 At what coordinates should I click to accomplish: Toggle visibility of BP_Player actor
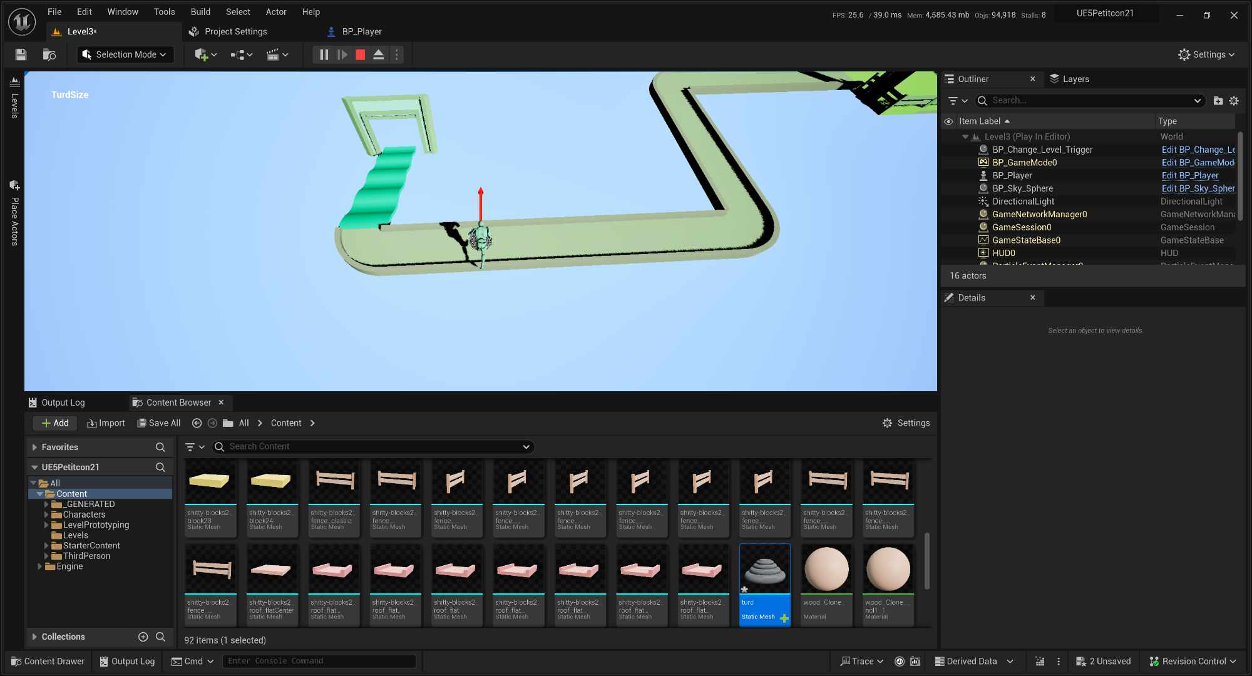950,175
